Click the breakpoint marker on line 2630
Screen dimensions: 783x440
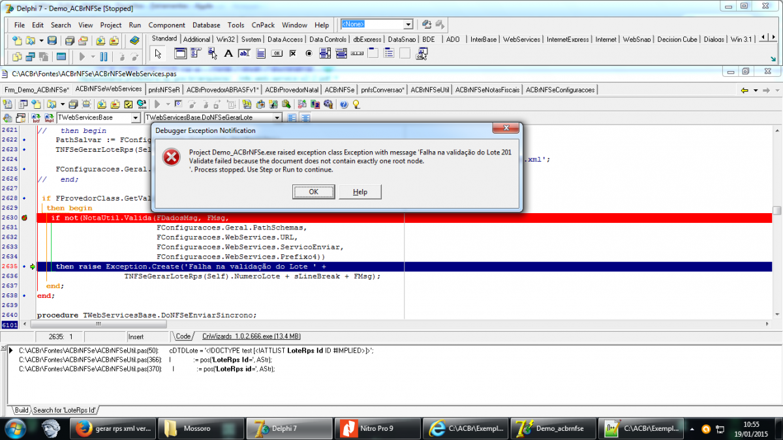tap(24, 218)
